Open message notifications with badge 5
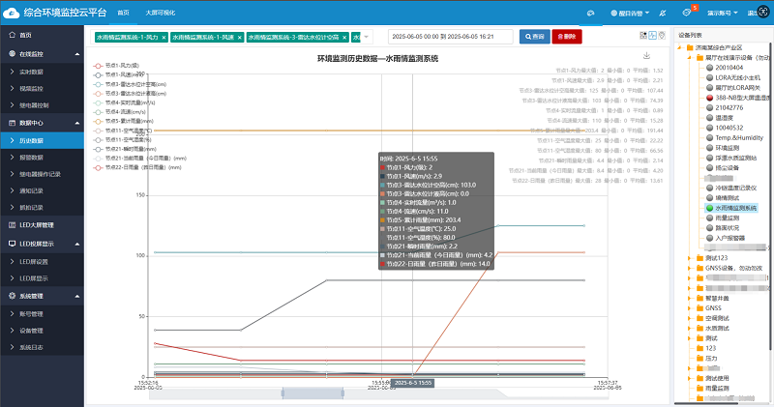Viewport: 774px width, 407px height. (687, 14)
